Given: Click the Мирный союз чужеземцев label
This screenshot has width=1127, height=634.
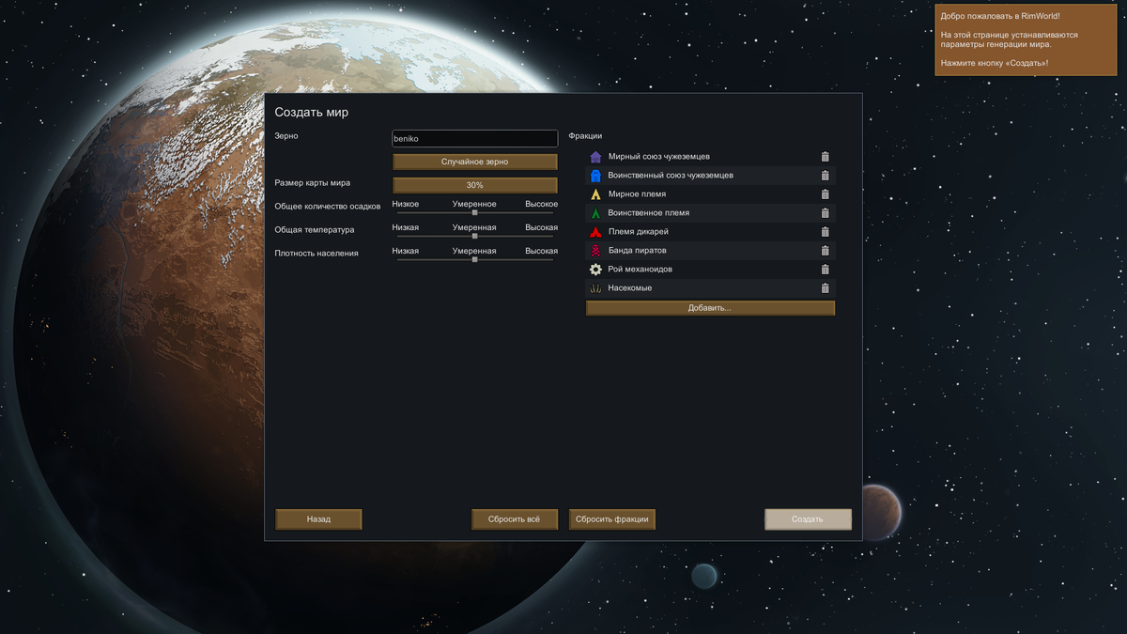Looking at the screenshot, I should [658, 157].
